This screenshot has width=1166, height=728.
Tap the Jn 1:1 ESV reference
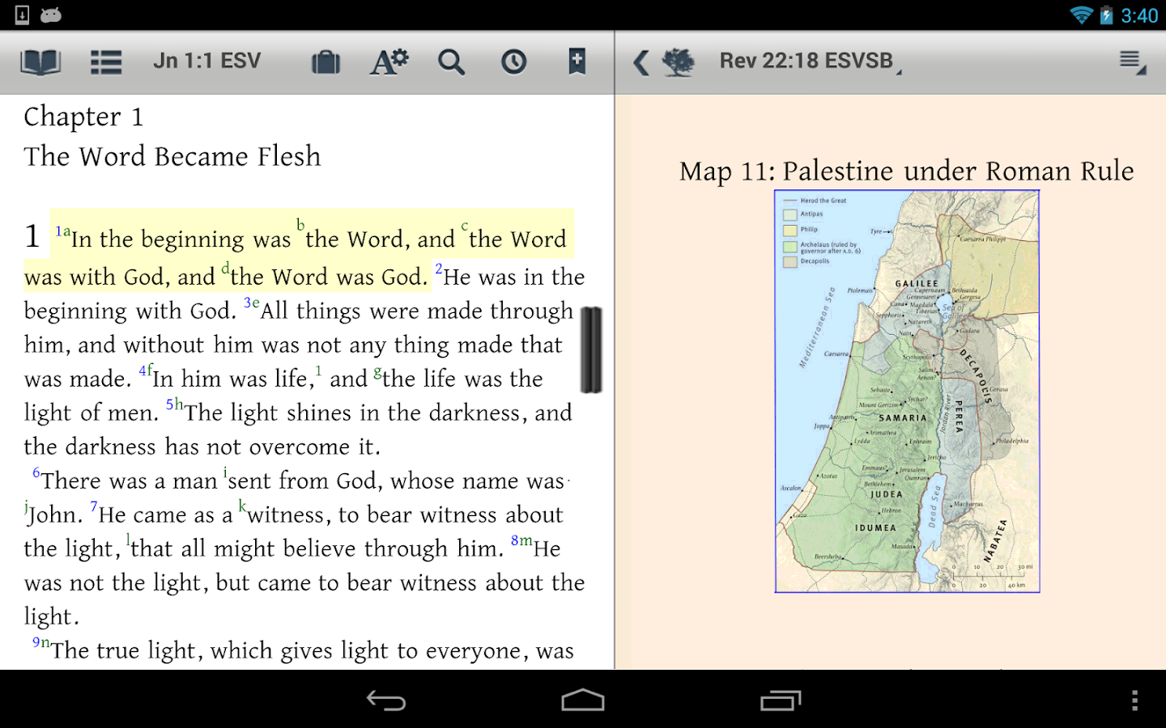click(x=207, y=61)
